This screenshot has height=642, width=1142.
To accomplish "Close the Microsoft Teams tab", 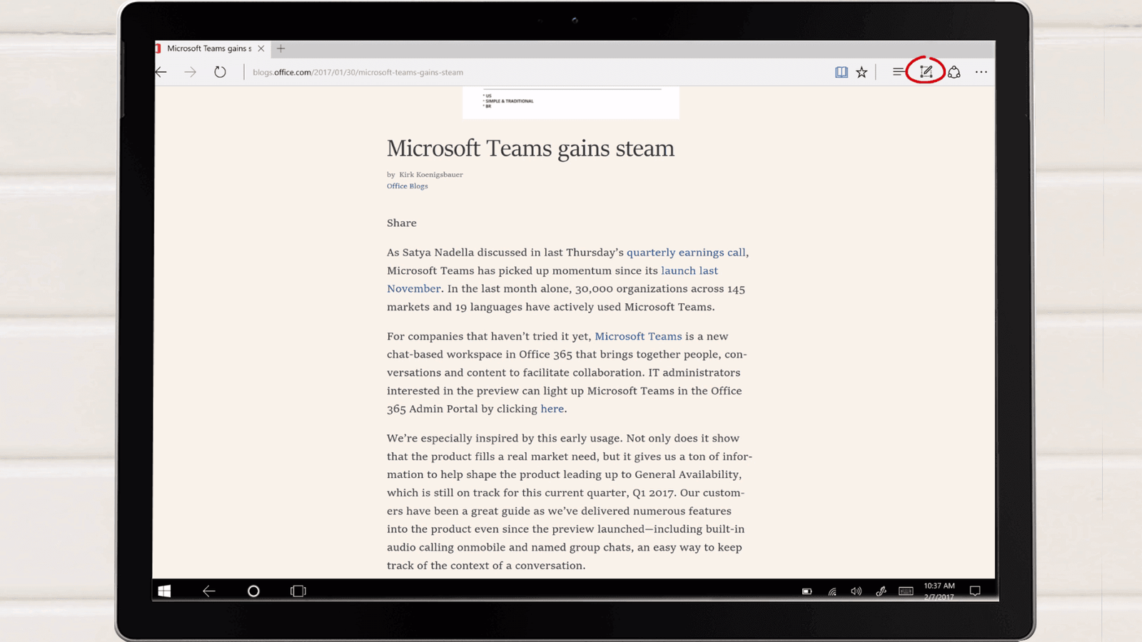I will point(261,49).
